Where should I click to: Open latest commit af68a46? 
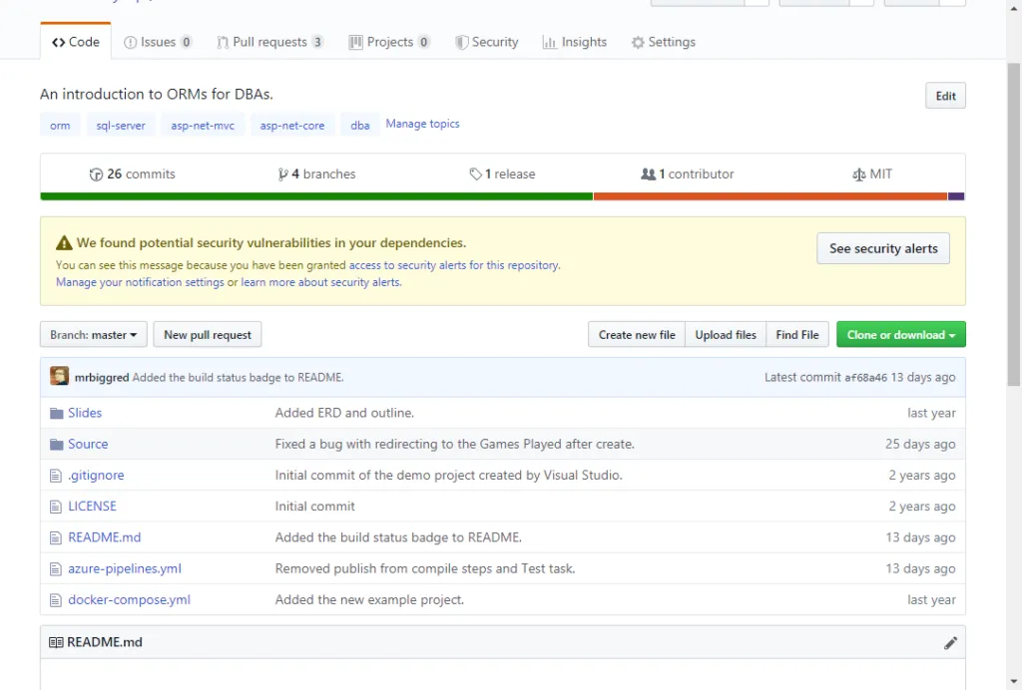(865, 378)
